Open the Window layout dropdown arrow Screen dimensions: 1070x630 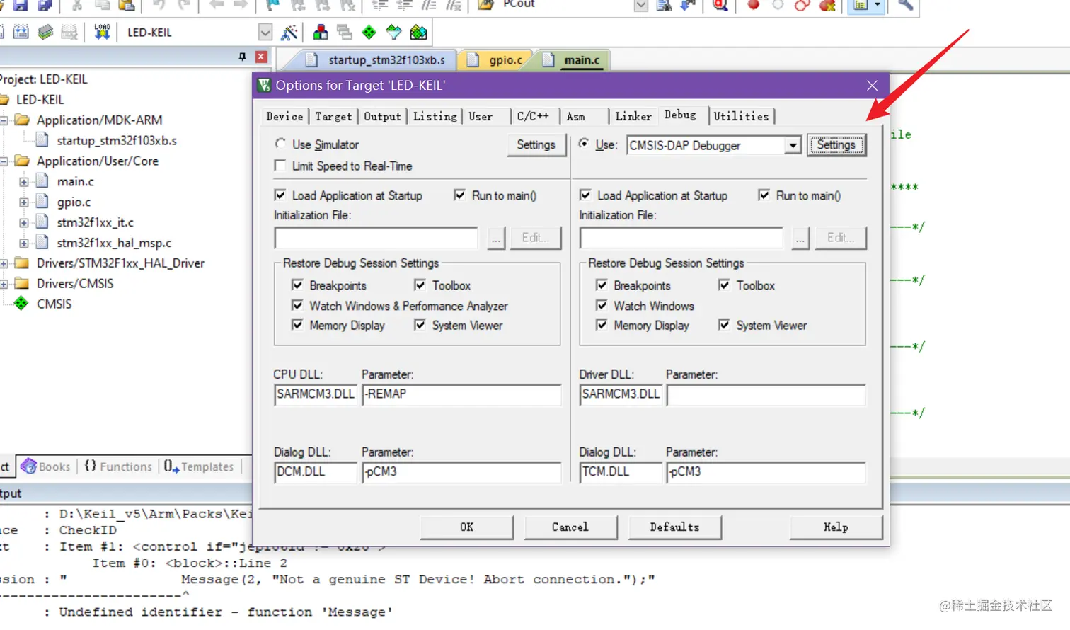[878, 5]
